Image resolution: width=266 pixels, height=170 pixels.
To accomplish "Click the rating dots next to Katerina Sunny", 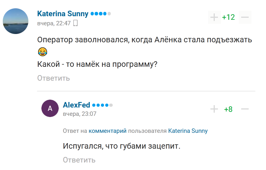I will (x=100, y=14).
